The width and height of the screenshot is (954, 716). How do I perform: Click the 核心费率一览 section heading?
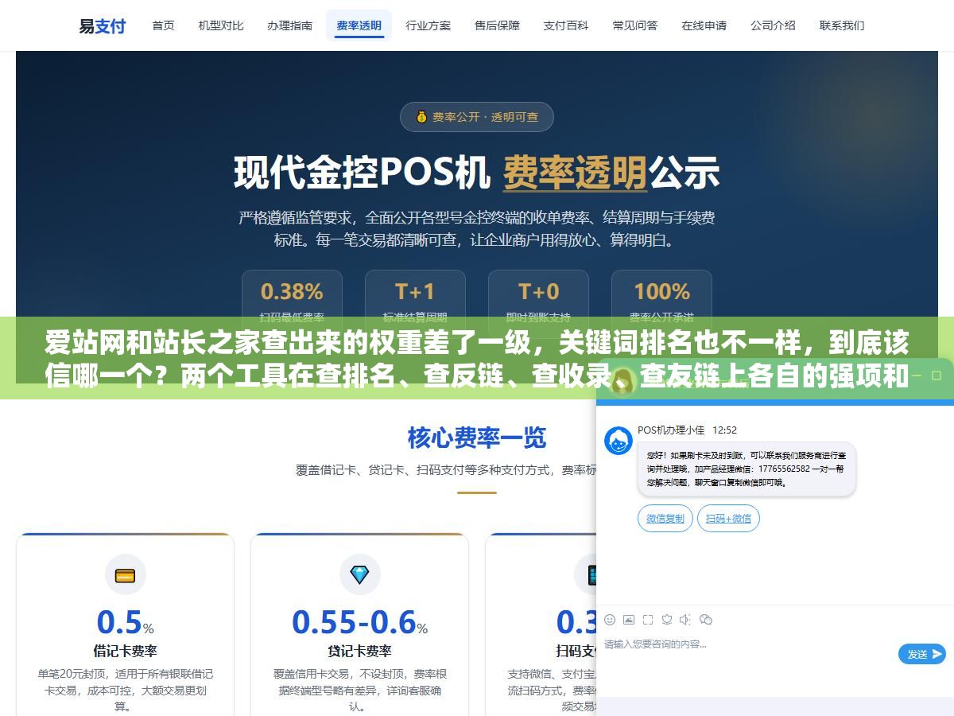[x=477, y=438]
